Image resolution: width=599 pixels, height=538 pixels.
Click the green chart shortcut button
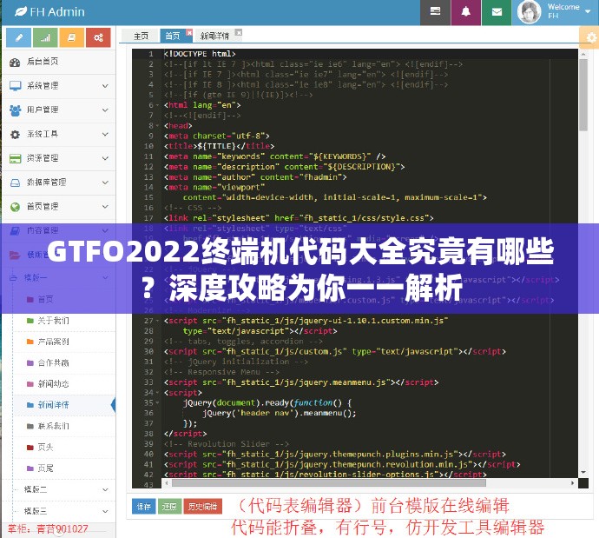[45, 37]
